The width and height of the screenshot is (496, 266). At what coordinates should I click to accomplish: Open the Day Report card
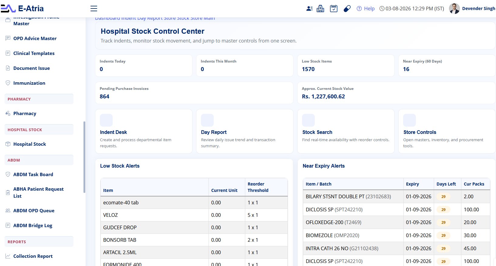click(245, 131)
